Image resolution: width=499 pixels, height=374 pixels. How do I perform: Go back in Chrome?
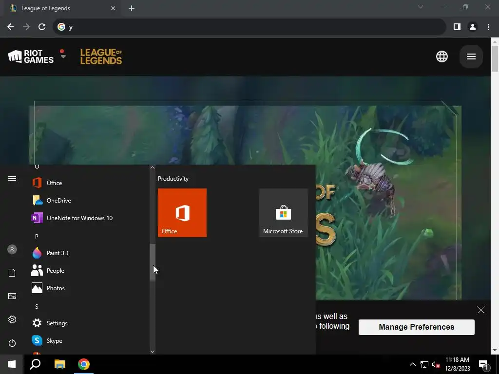[x=11, y=27]
